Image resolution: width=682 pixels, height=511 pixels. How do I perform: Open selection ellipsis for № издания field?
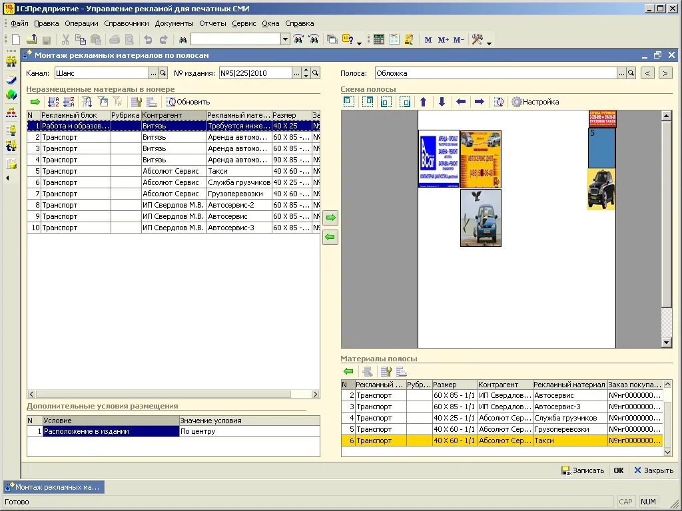coord(296,73)
